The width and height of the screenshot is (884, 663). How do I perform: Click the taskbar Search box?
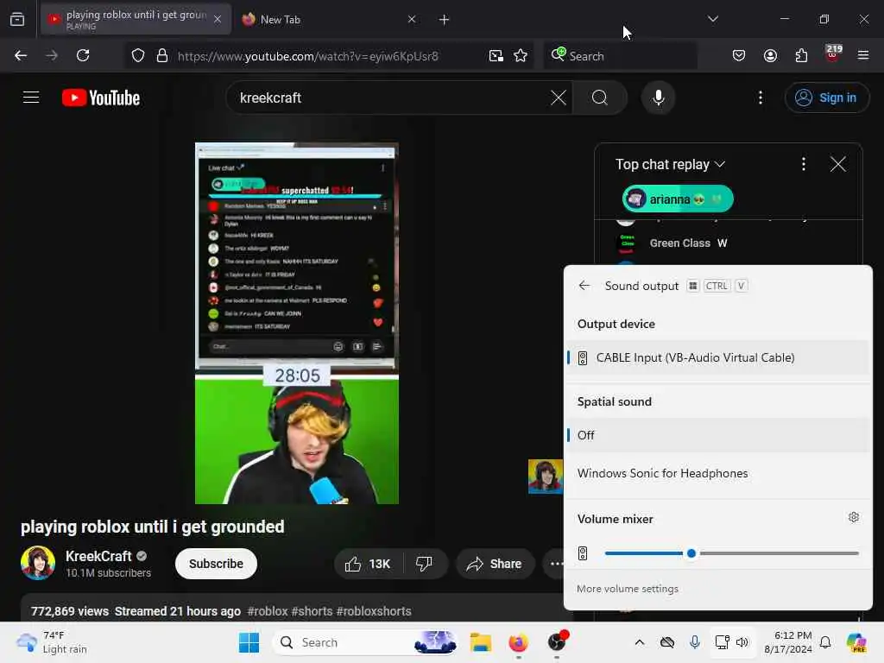[x=365, y=642]
